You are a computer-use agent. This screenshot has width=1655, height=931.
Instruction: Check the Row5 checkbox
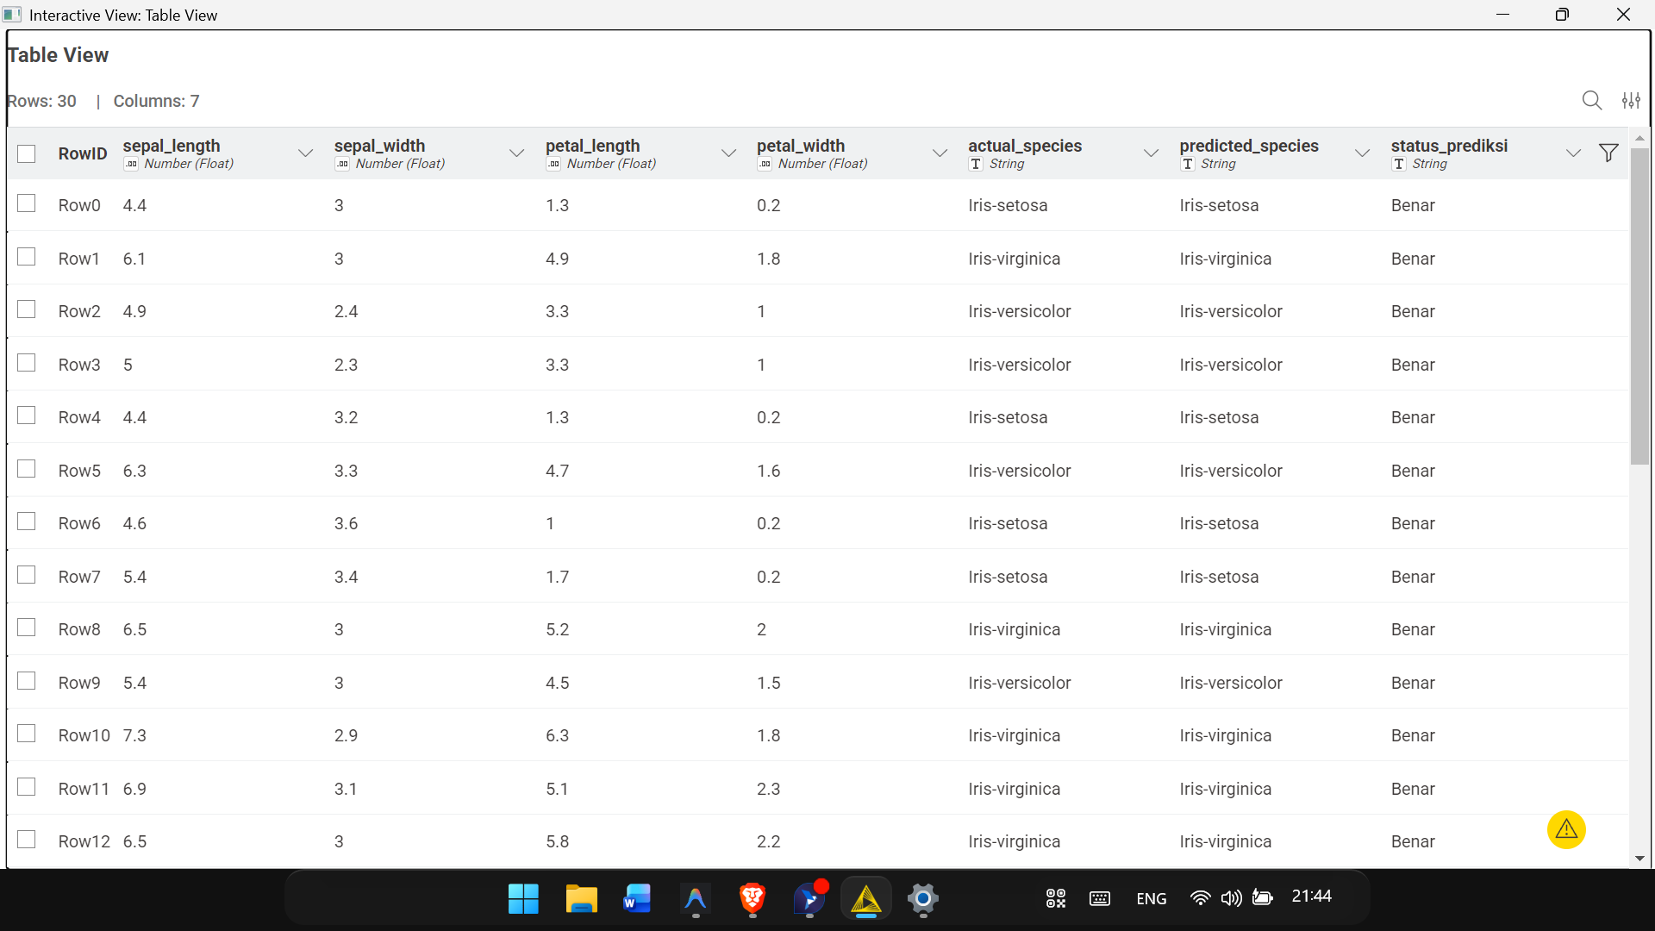tap(27, 469)
